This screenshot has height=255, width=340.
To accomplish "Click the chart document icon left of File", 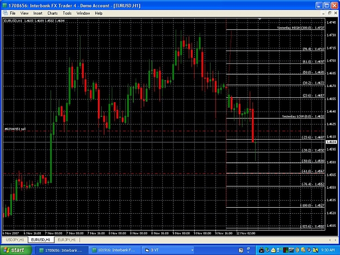I will tap(5, 13).
